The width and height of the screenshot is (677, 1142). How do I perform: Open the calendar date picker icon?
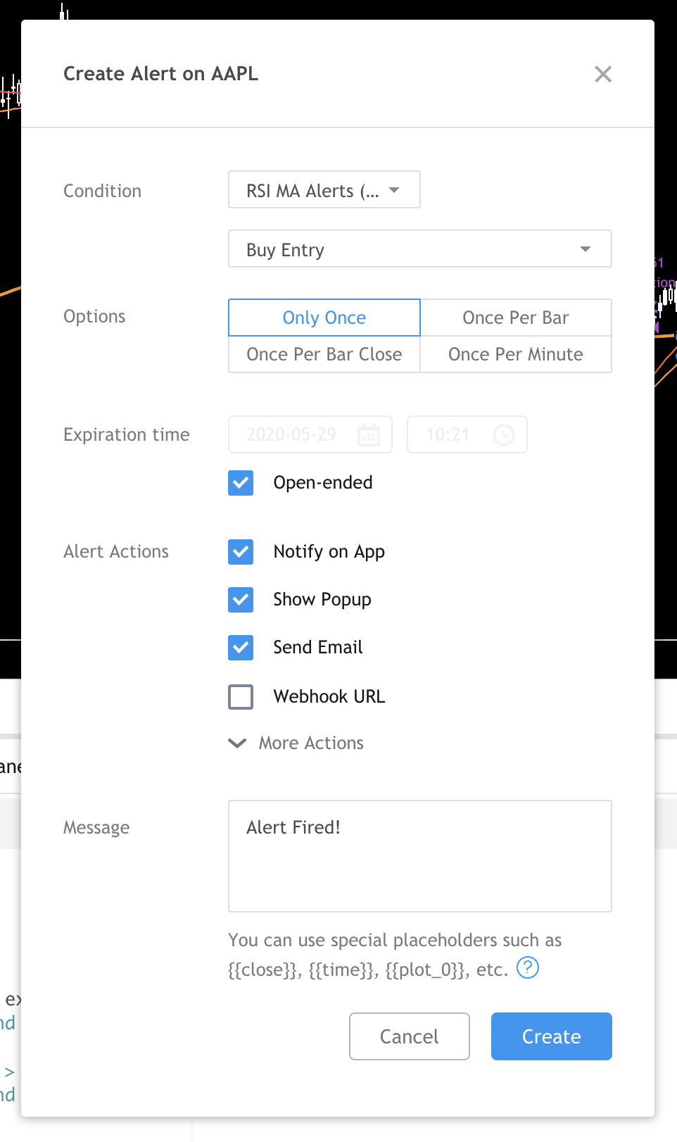click(x=369, y=435)
